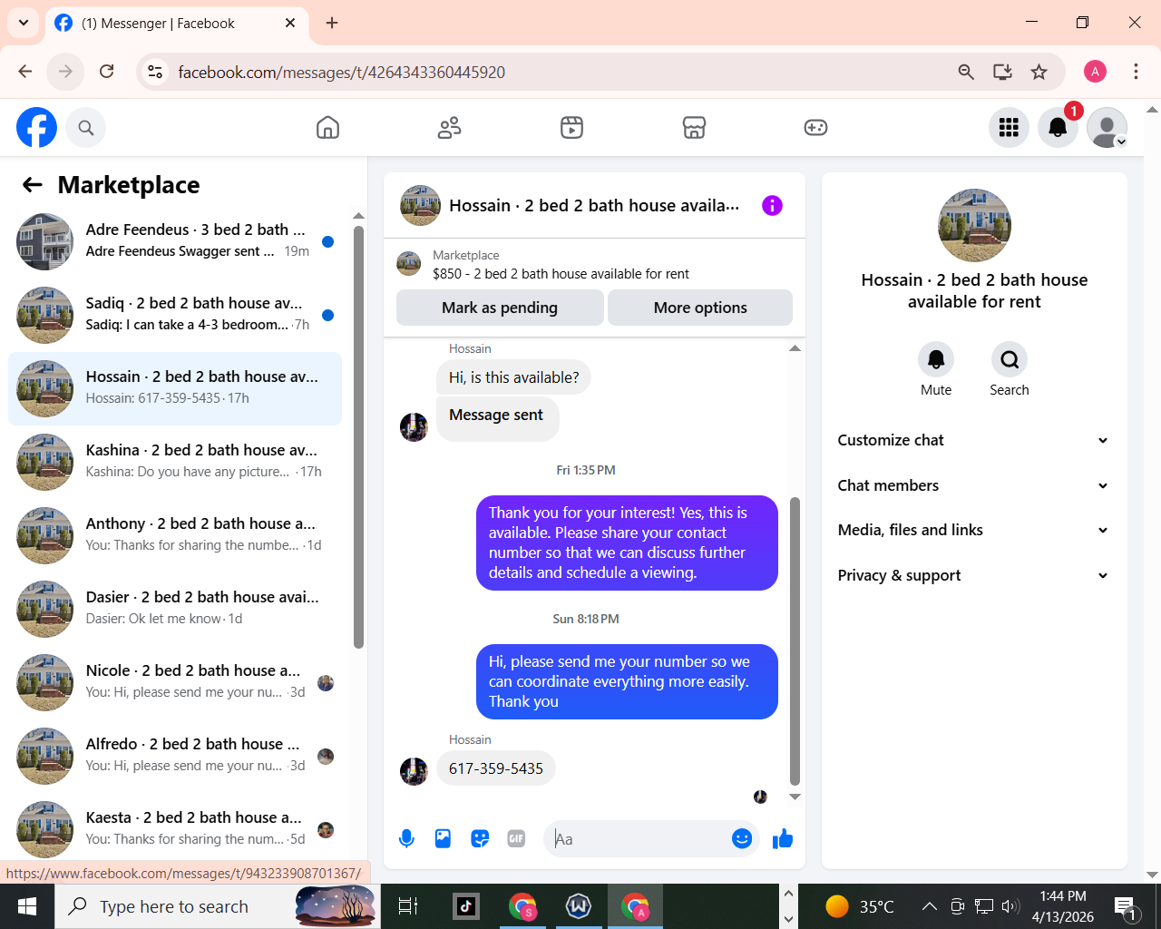Open notifications bell with badge

tap(1058, 128)
